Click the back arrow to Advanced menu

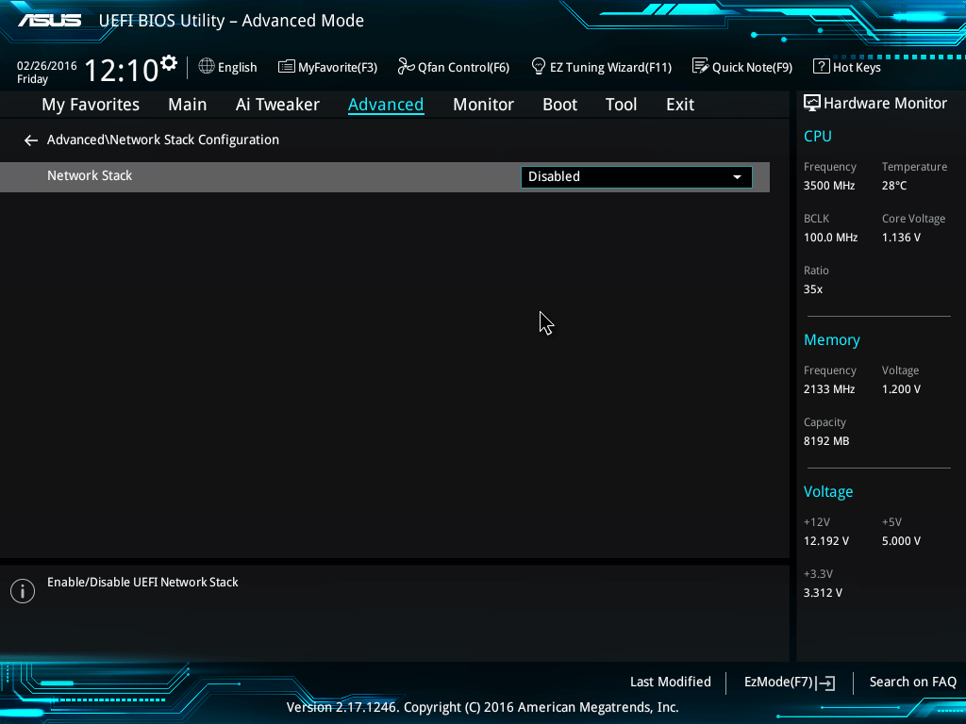tap(31, 140)
